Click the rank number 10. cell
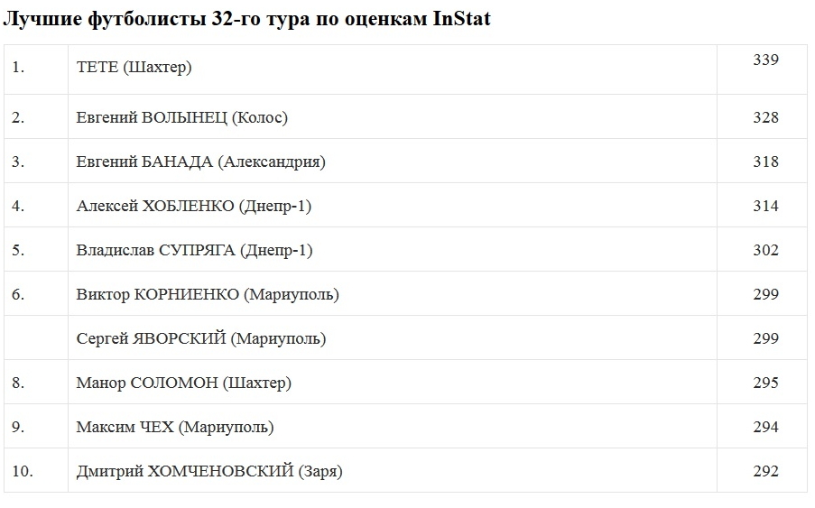815x508 pixels. (23, 472)
